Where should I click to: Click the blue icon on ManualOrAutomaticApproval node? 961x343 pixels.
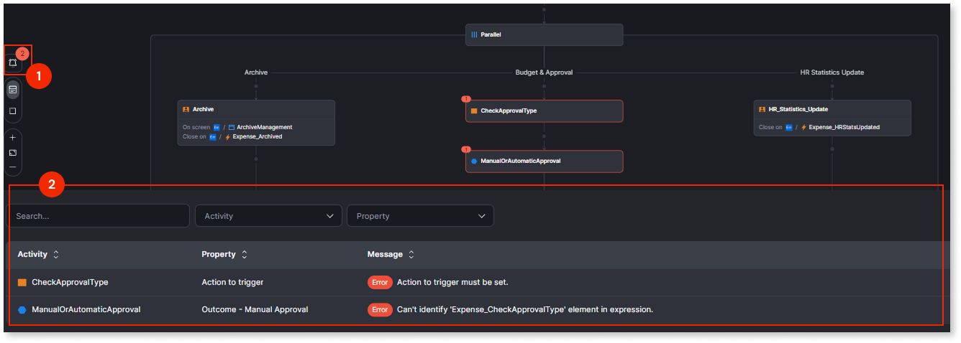[x=474, y=161]
